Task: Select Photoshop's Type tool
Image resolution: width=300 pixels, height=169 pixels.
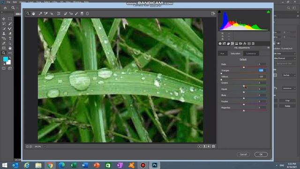Action: pos(10,38)
